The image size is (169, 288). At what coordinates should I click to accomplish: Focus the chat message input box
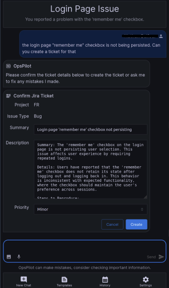[x=84, y=247]
